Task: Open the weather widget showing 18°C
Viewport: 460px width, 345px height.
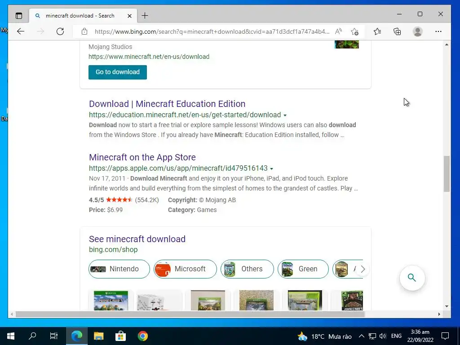Action: coord(324,336)
